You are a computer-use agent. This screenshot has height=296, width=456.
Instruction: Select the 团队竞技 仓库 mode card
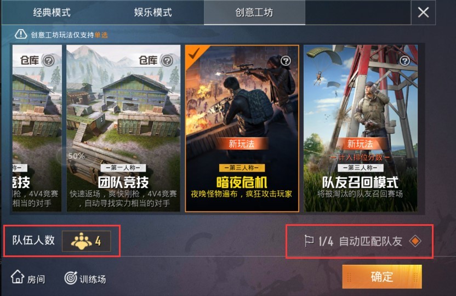tap(123, 128)
